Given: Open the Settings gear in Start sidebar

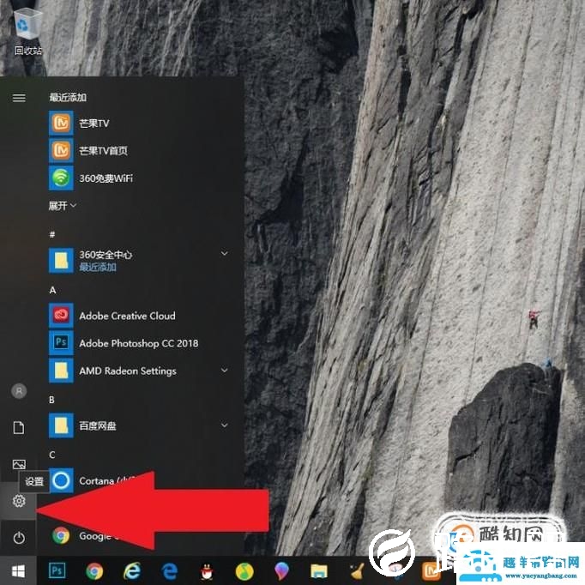Looking at the screenshot, I should (x=19, y=502).
